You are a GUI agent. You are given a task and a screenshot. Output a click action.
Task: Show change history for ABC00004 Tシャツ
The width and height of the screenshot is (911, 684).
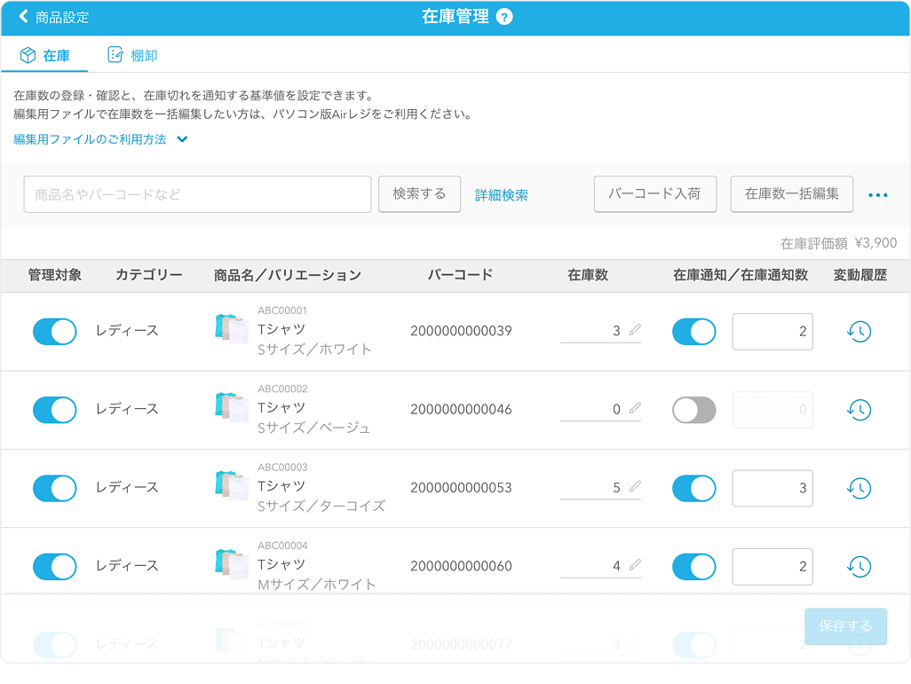pyautogui.click(x=859, y=566)
